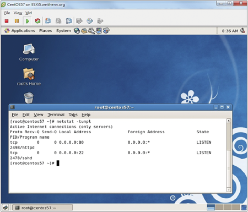This screenshot has height=212, width=248.
Task: Reset the VM with the restart icon
Action: click(37, 21)
